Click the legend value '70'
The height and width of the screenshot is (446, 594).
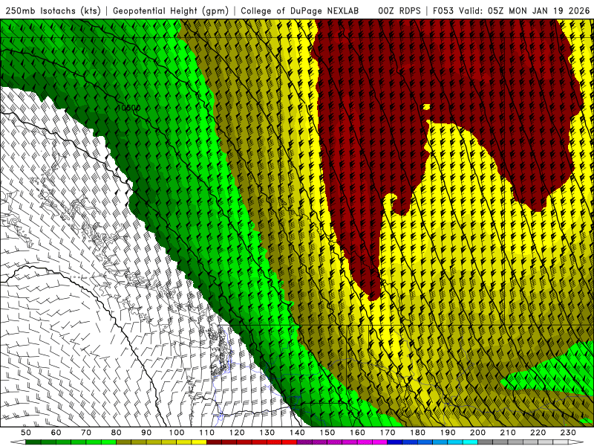pyautogui.click(x=86, y=433)
